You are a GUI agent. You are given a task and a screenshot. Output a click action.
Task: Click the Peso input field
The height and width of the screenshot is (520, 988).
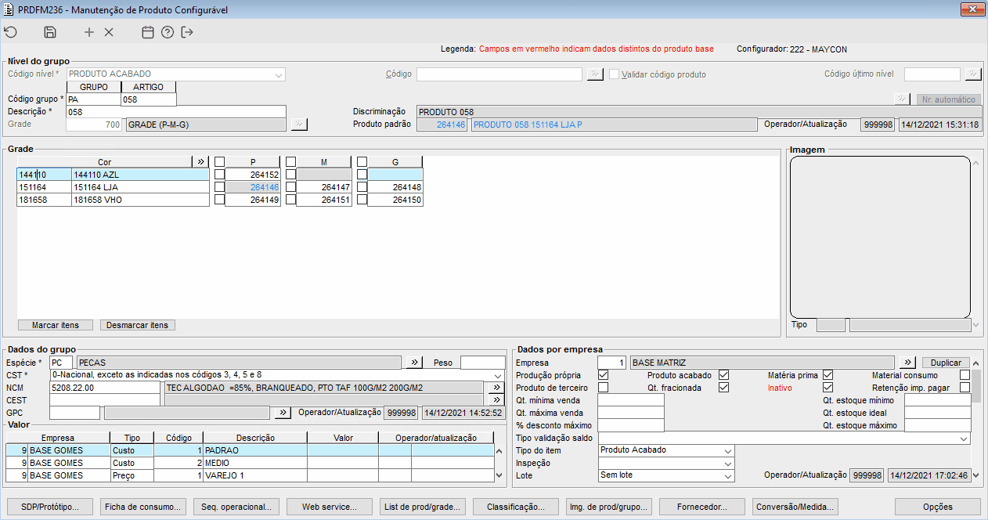(x=482, y=363)
